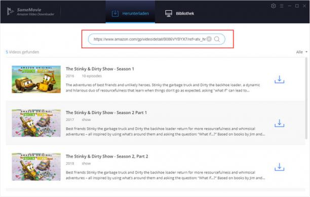The height and width of the screenshot is (197, 310).
Task: Open the Alle filter dropdown
Action: point(302,52)
